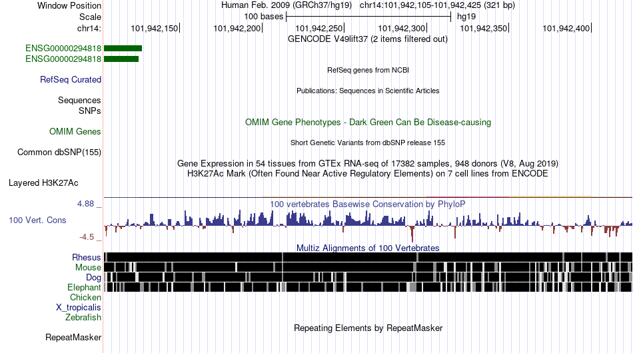Screen dimensions: 633x353
Task: Click the 4.88 PhyloP upper limit value
Action: click(85, 204)
